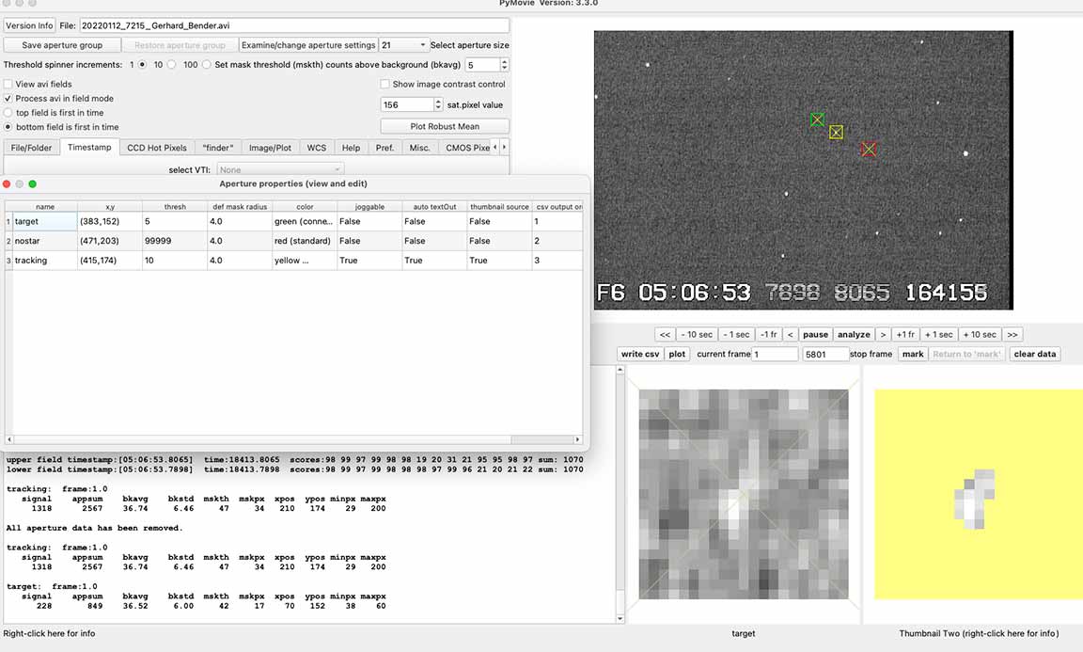1083x652 pixels.
Task: Jump to the first frame with <<
Action: pos(665,335)
